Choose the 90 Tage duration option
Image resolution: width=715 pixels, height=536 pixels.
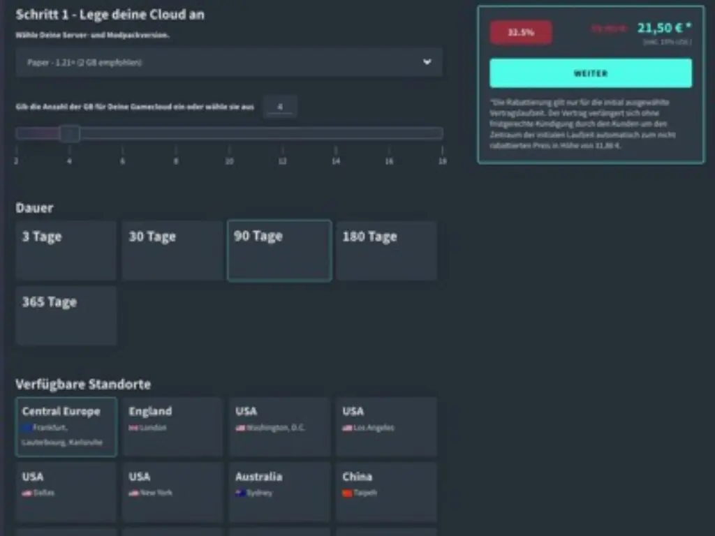click(x=279, y=251)
